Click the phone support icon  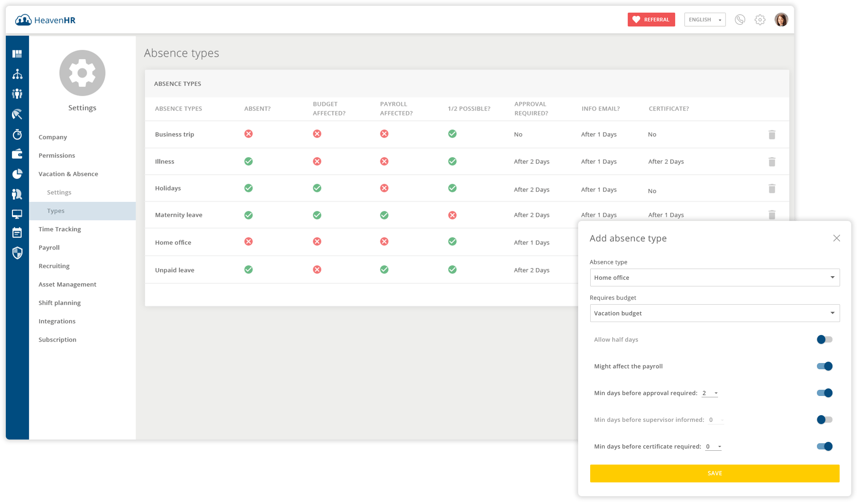tap(740, 20)
